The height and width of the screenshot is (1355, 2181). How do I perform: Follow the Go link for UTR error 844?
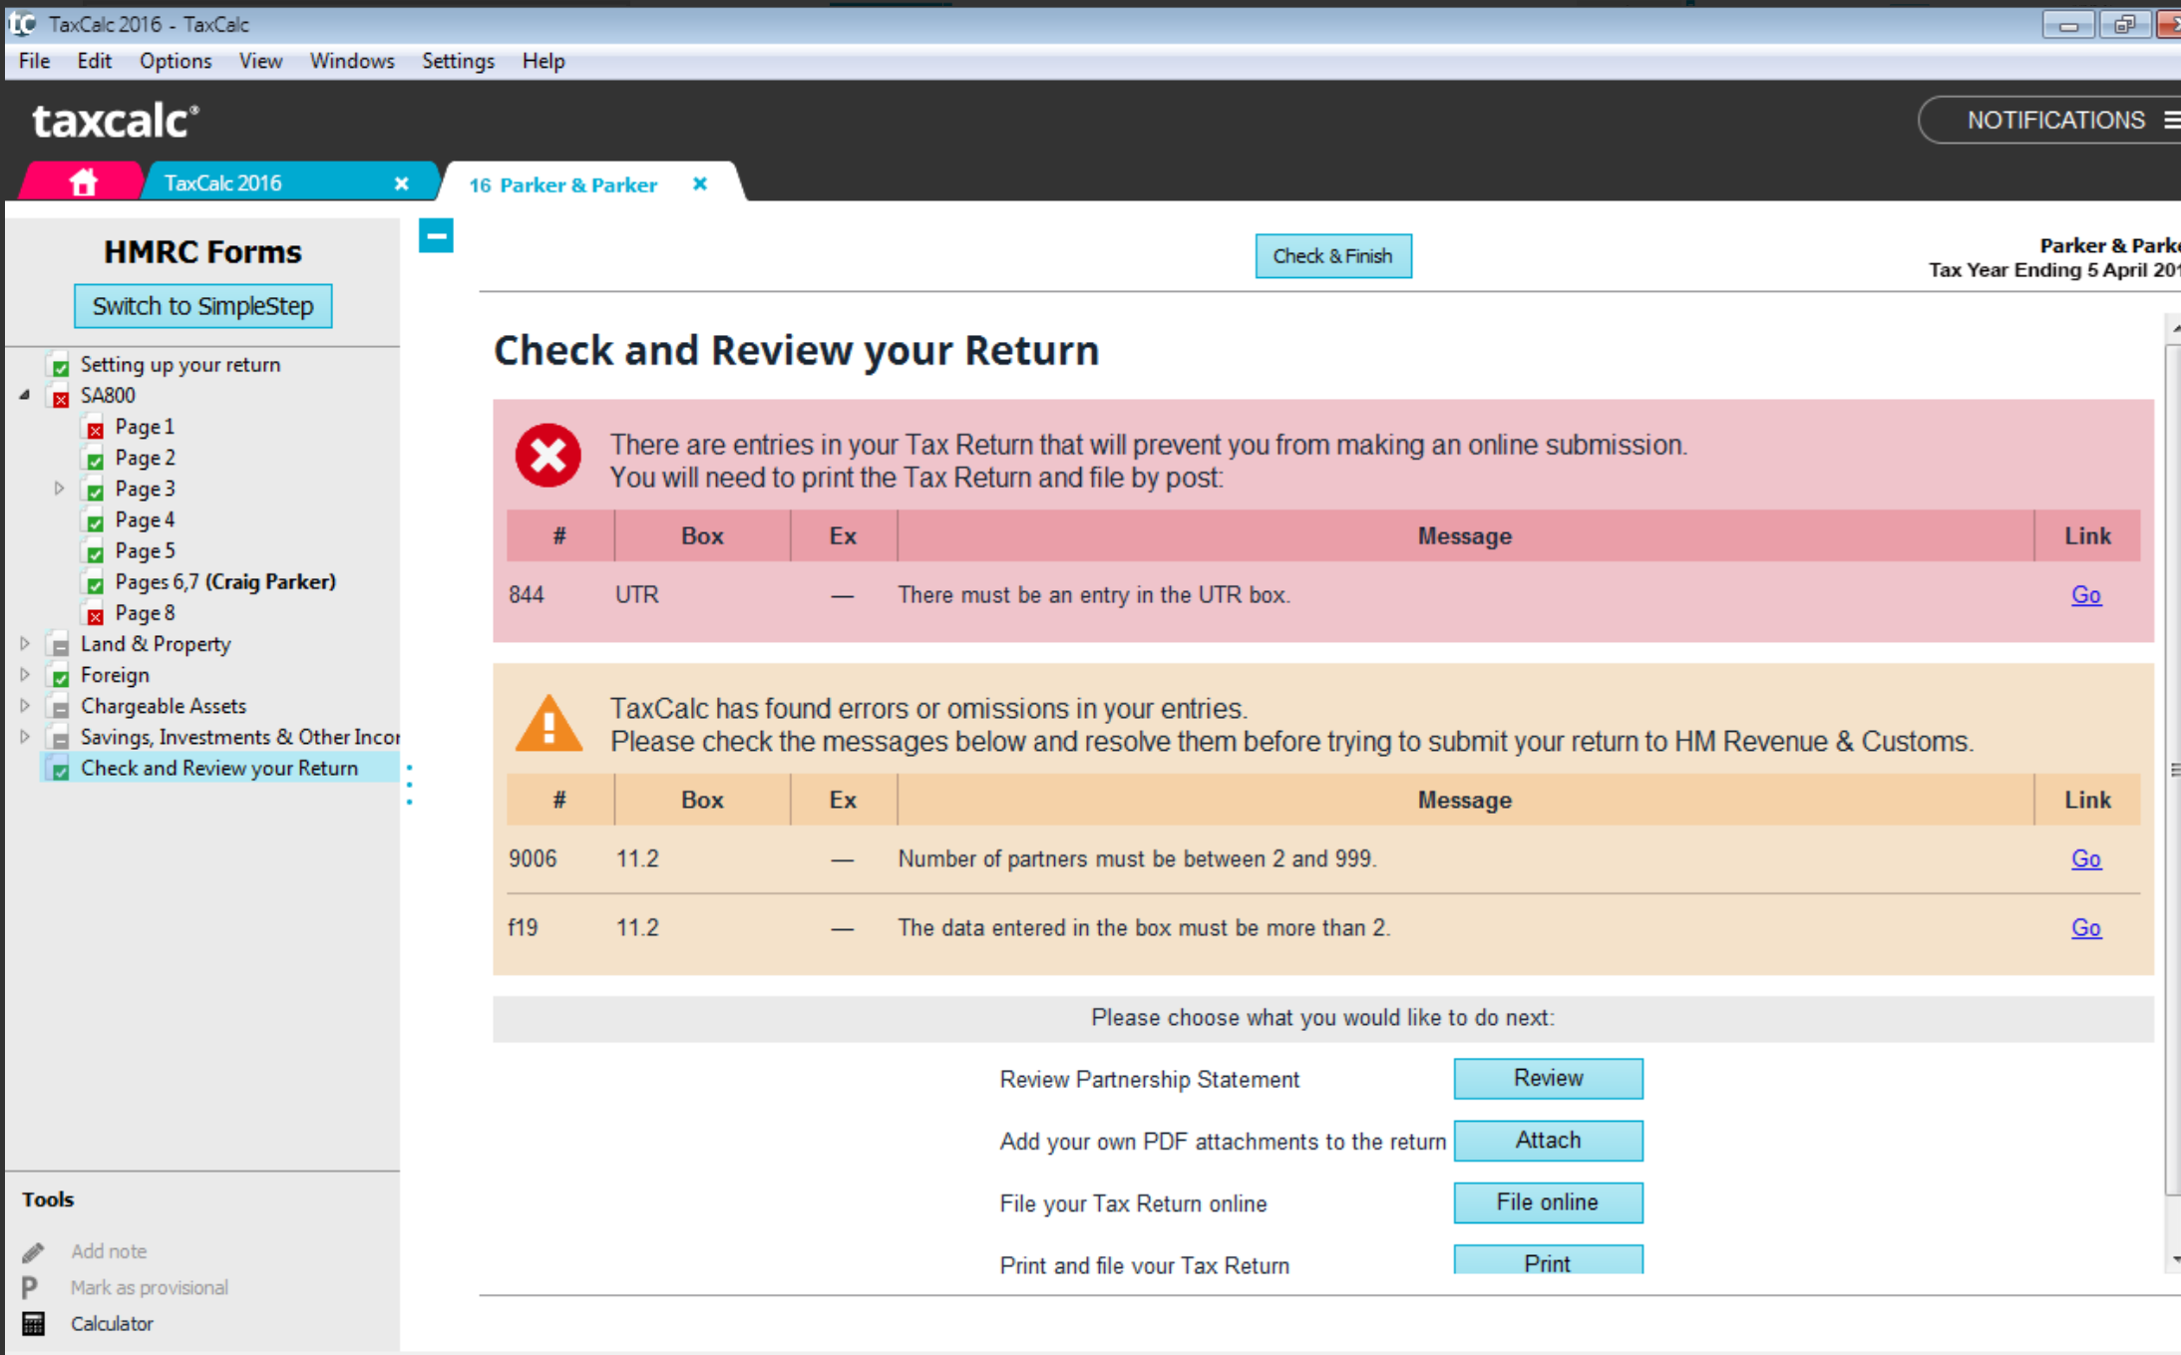point(2086,595)
